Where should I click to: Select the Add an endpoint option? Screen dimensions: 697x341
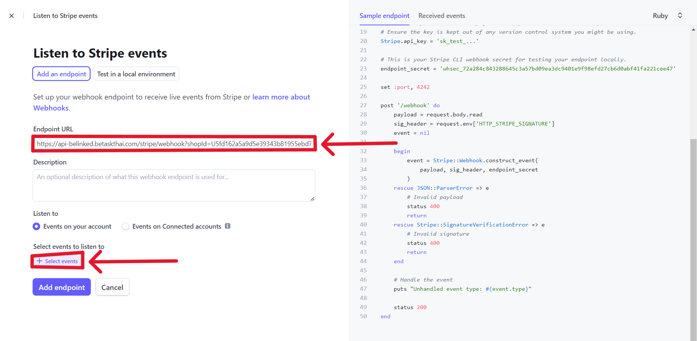tap(61, 74)
